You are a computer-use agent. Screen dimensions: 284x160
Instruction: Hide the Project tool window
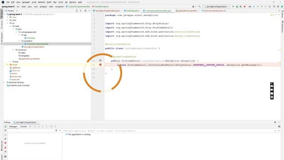click(x=89, y=11)
